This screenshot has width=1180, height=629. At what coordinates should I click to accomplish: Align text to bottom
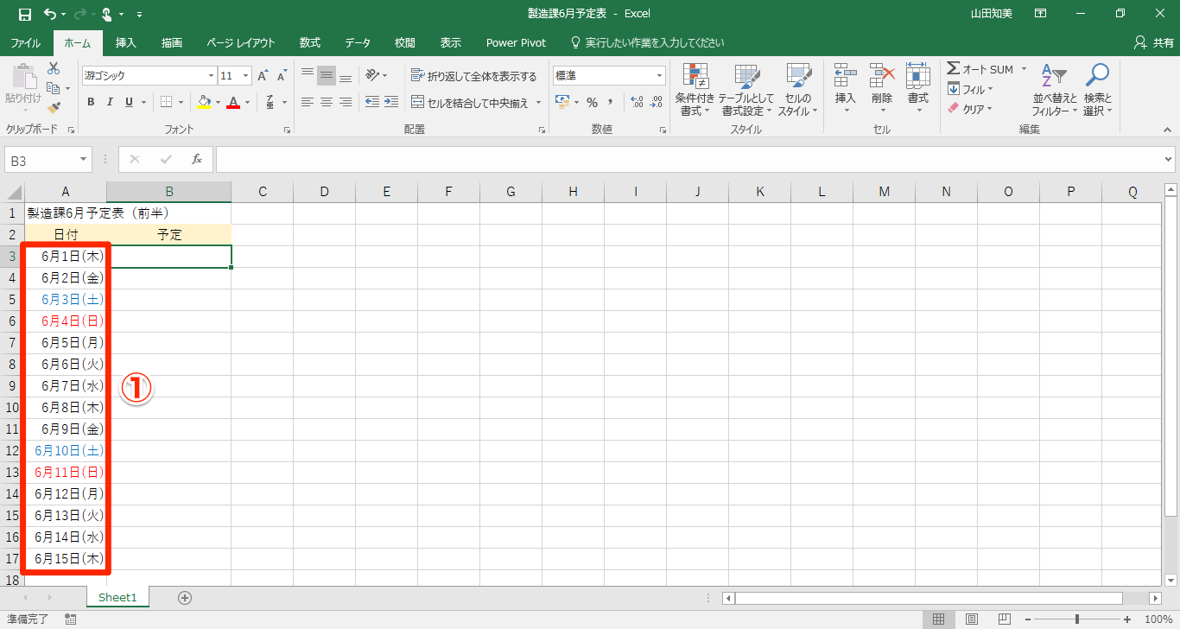pyautogui.click(x=346, y=76)
